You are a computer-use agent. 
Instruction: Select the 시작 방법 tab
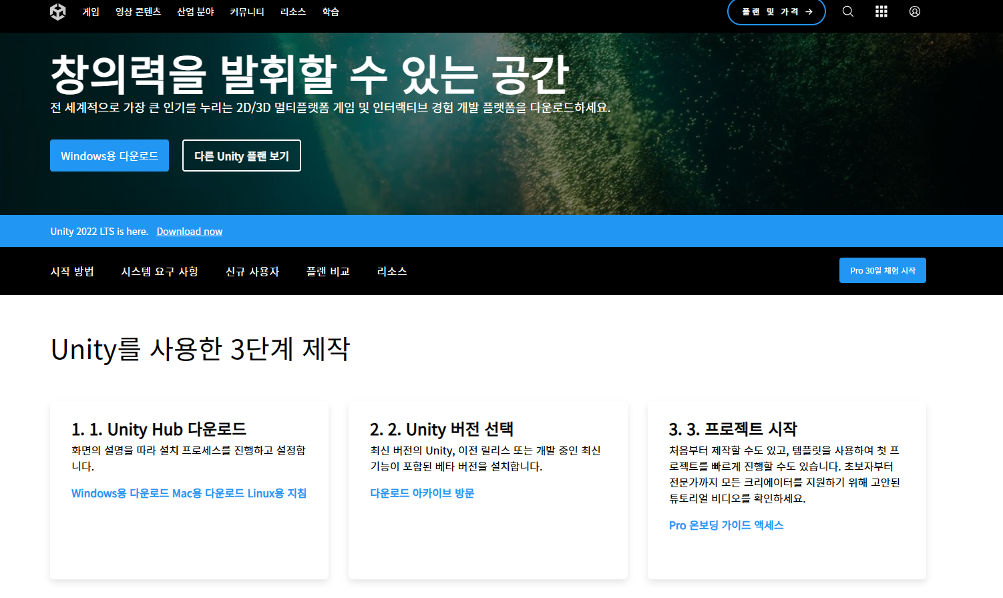pos(72,272)
